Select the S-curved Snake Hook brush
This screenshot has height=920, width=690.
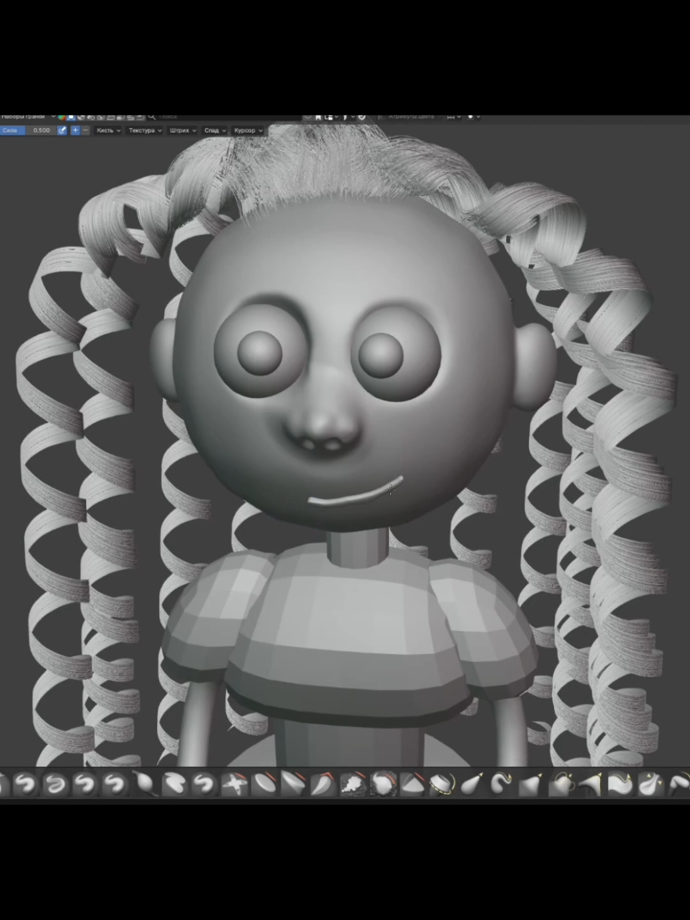pos(501,784)
